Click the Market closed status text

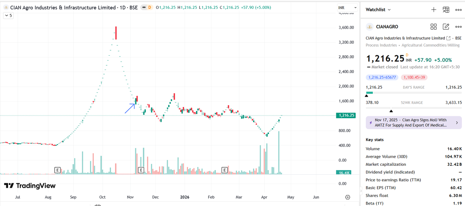tap(385, 67)
